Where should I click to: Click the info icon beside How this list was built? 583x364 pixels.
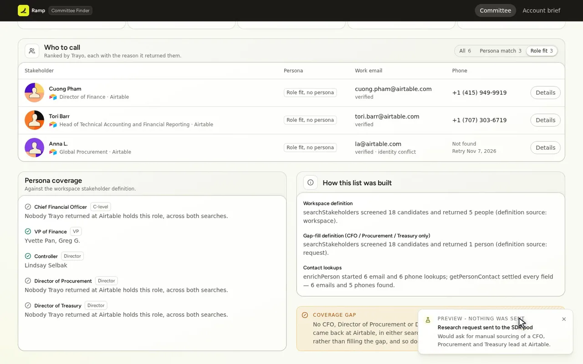pos(311,182)
